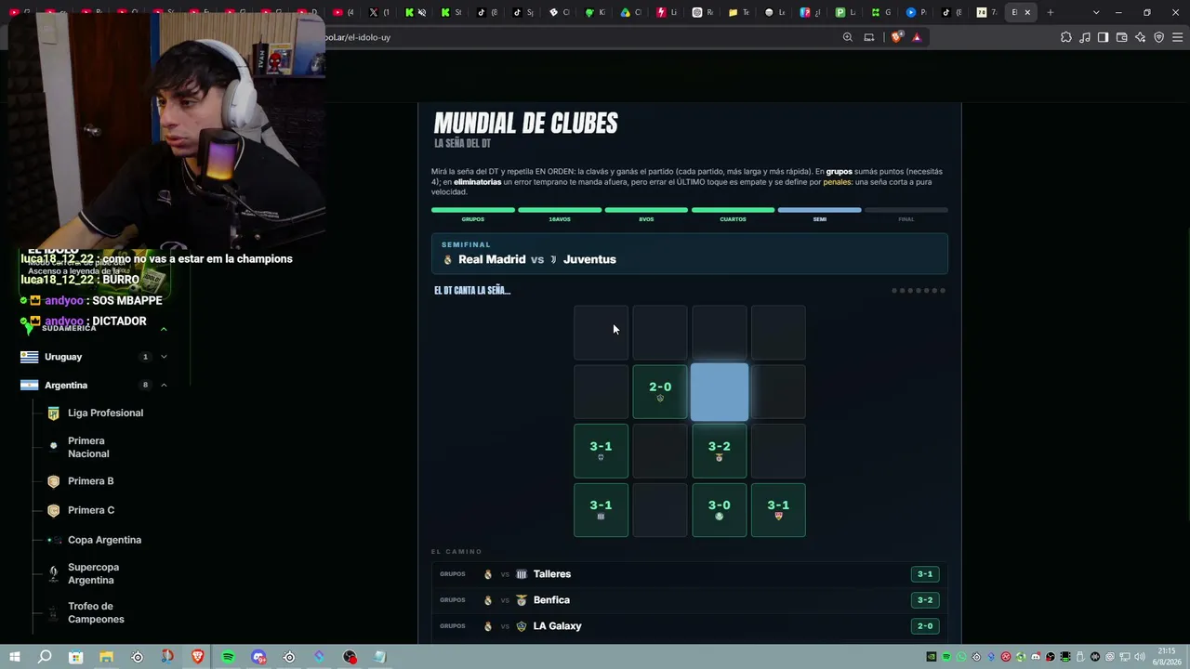1190x669 pixels.
Task: Click the 3-2 score badge beside Benfica
Action: coord(925,600)
